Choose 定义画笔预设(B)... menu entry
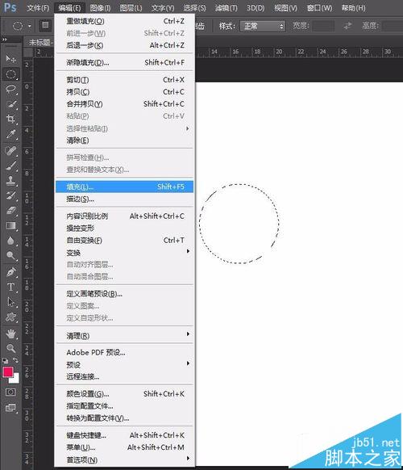The image size is (403, 470). [124, 294]
